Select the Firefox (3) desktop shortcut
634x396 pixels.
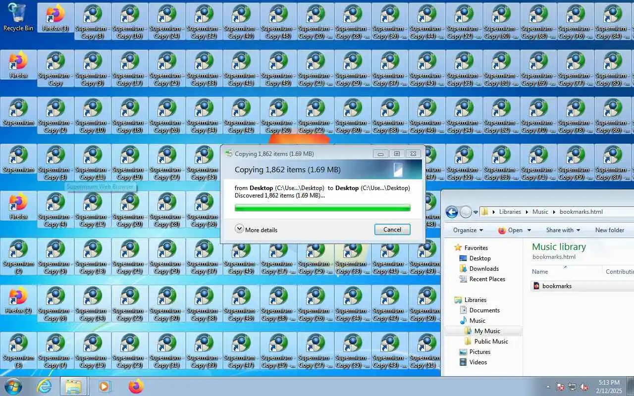[55, 18]
